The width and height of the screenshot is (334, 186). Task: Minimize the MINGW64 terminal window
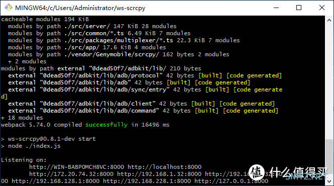pyautogui.click(x=276, y=8)
